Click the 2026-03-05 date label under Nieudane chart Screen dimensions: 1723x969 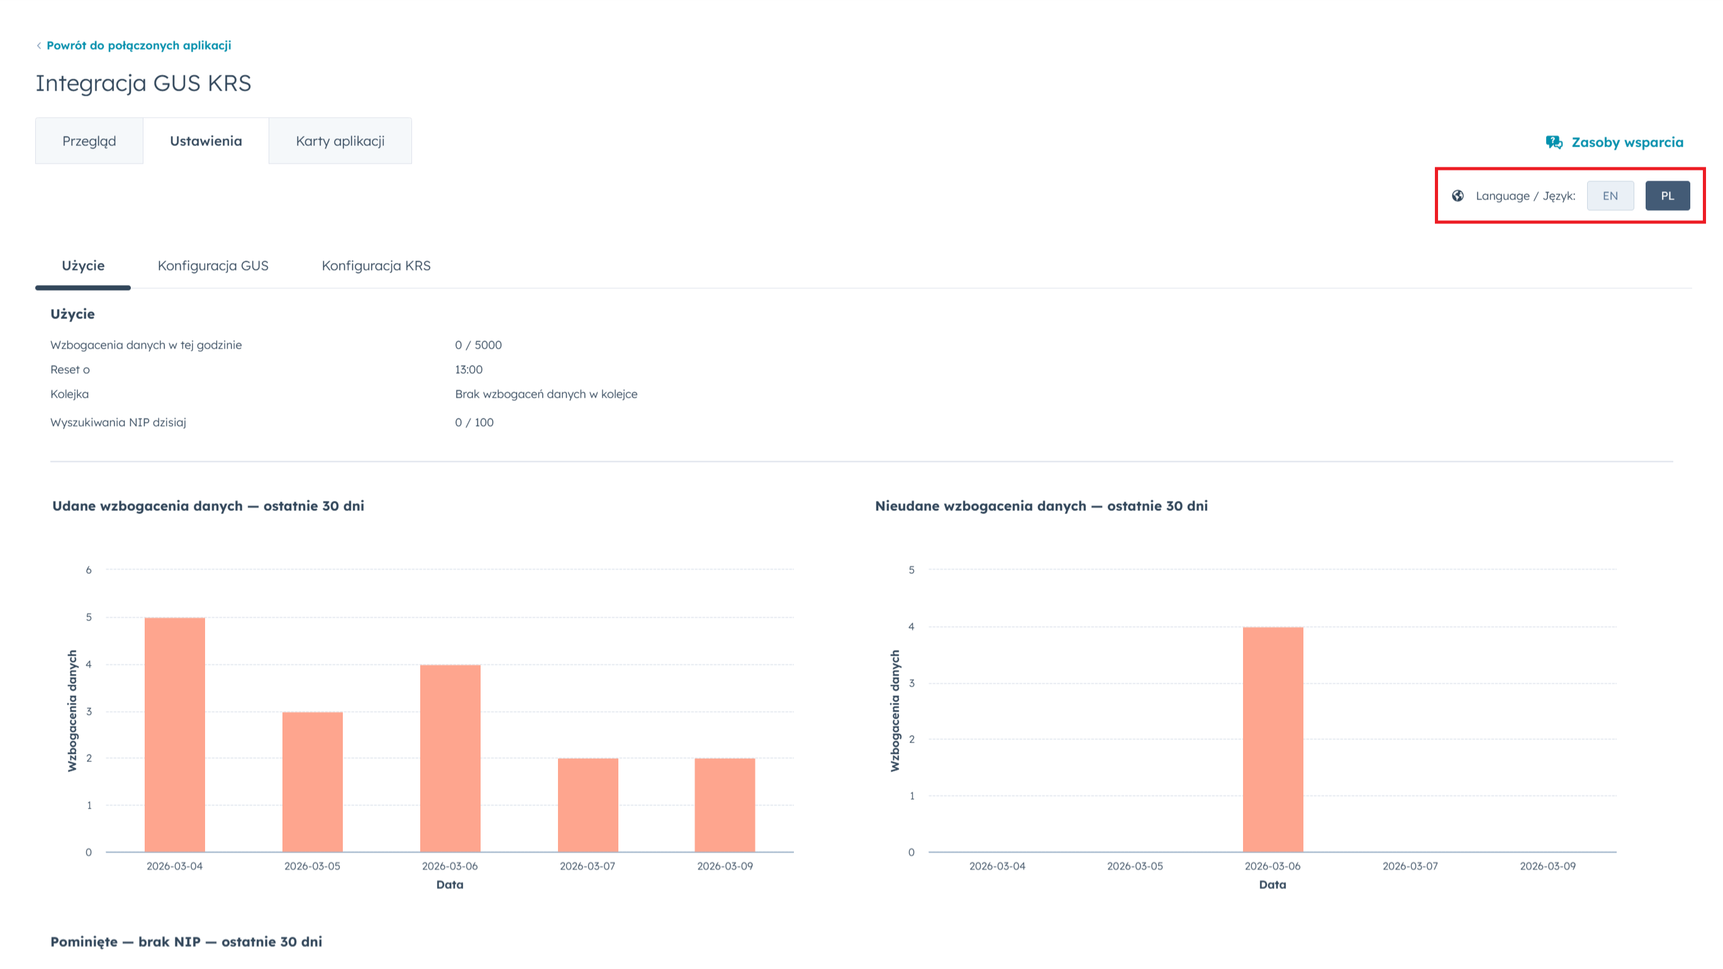tap(1135, 866)
